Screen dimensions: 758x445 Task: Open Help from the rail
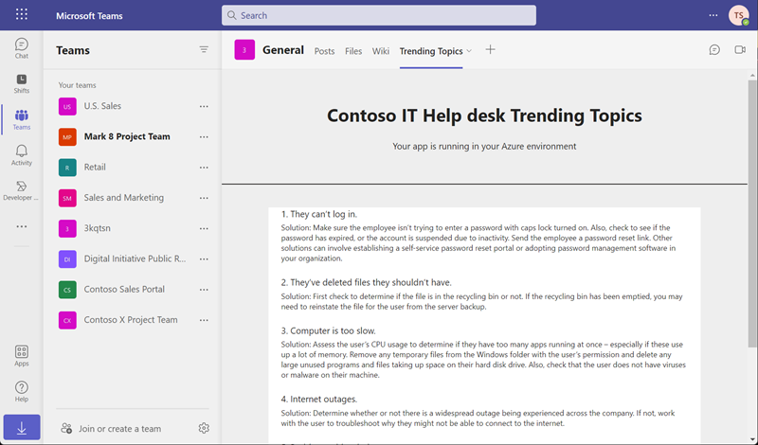[21, 391]
